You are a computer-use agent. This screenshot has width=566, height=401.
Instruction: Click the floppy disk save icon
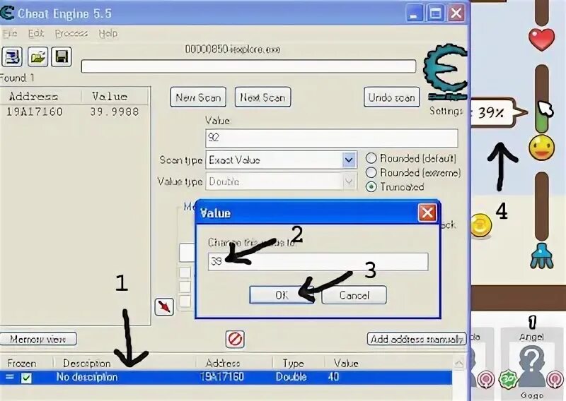pos(62,57)
